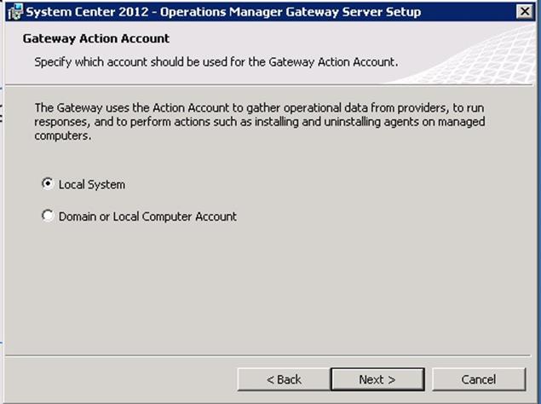Close the Gateway Server Setup window

click(525, 12)
